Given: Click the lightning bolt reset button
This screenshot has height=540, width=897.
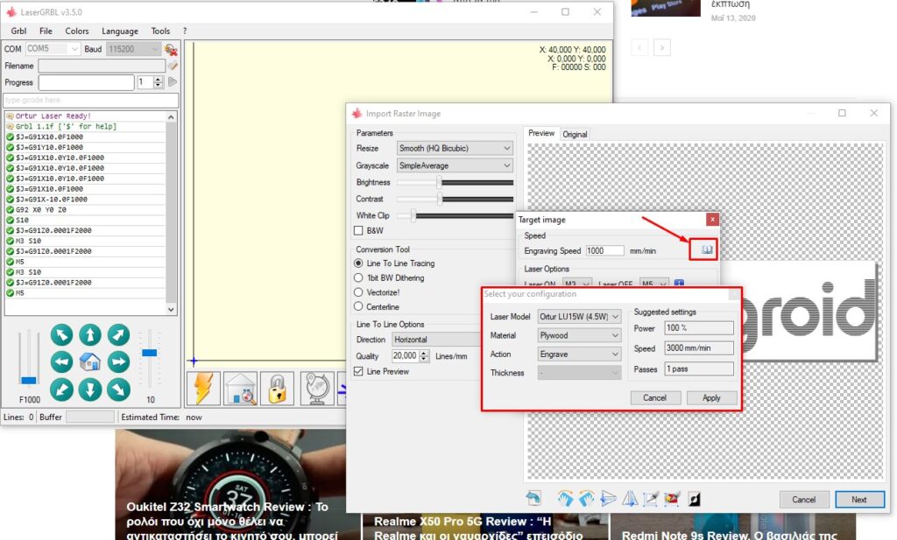Looking at the screenshot, I should [x=202, y=389].
